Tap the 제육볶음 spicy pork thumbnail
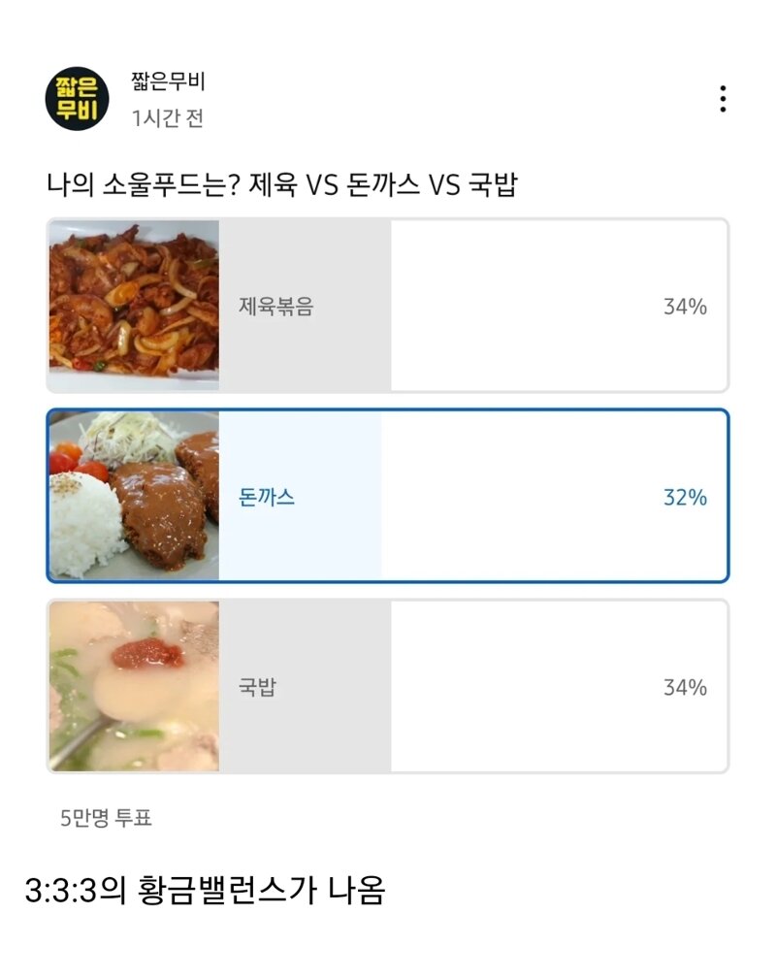This screenshot has width=776, height=979. (134, 306)
